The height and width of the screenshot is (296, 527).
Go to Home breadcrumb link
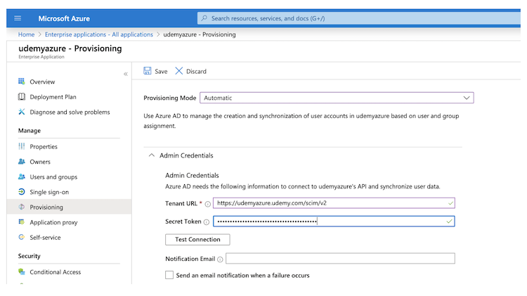pos(26,34)
